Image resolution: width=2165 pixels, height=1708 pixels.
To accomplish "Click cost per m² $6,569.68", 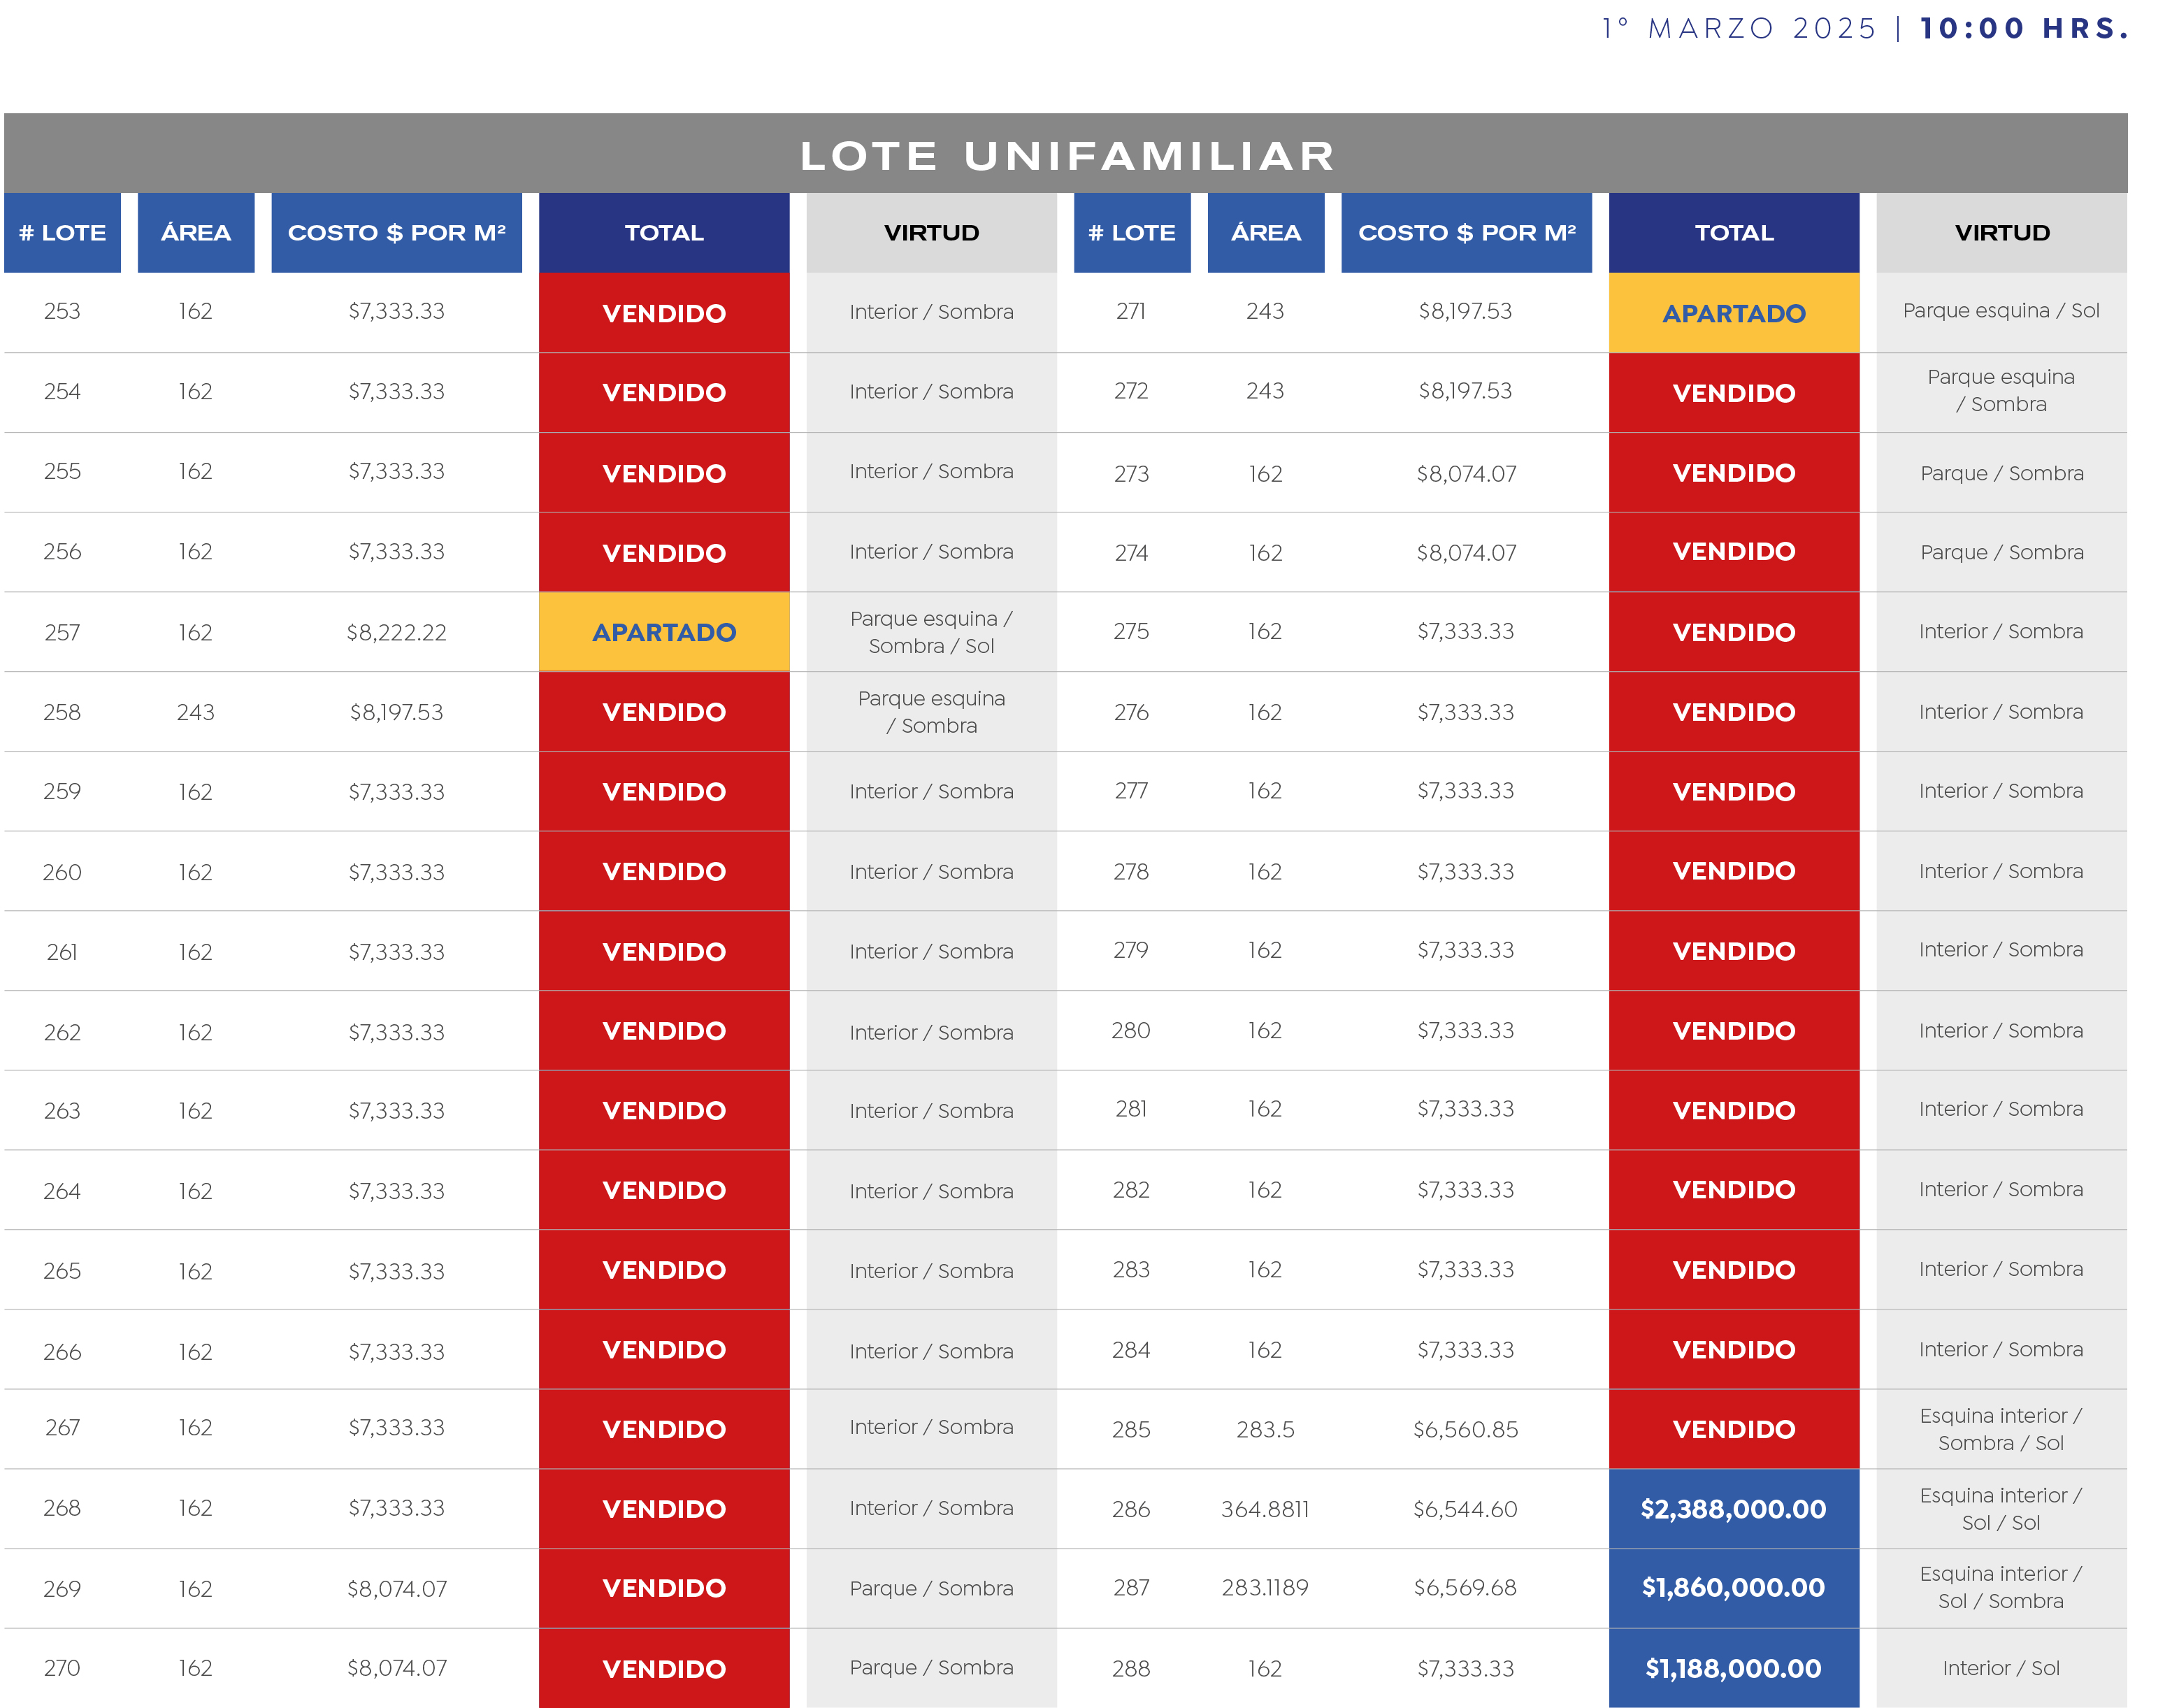I will (1465, 1588).
